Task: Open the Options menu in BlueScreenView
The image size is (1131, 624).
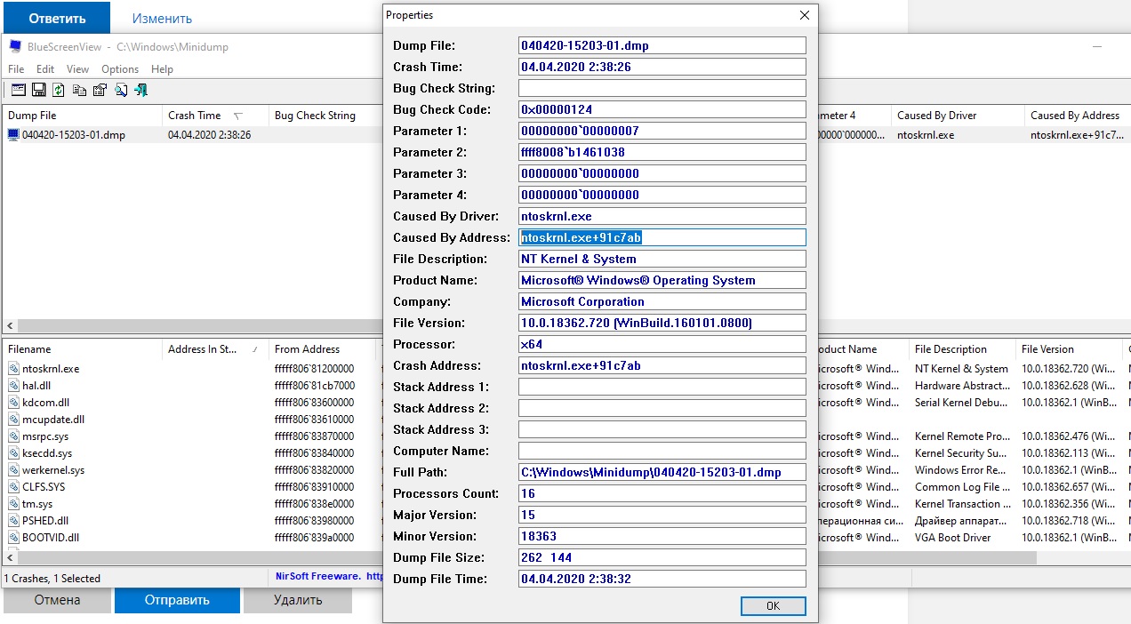Action: point(120,68)
